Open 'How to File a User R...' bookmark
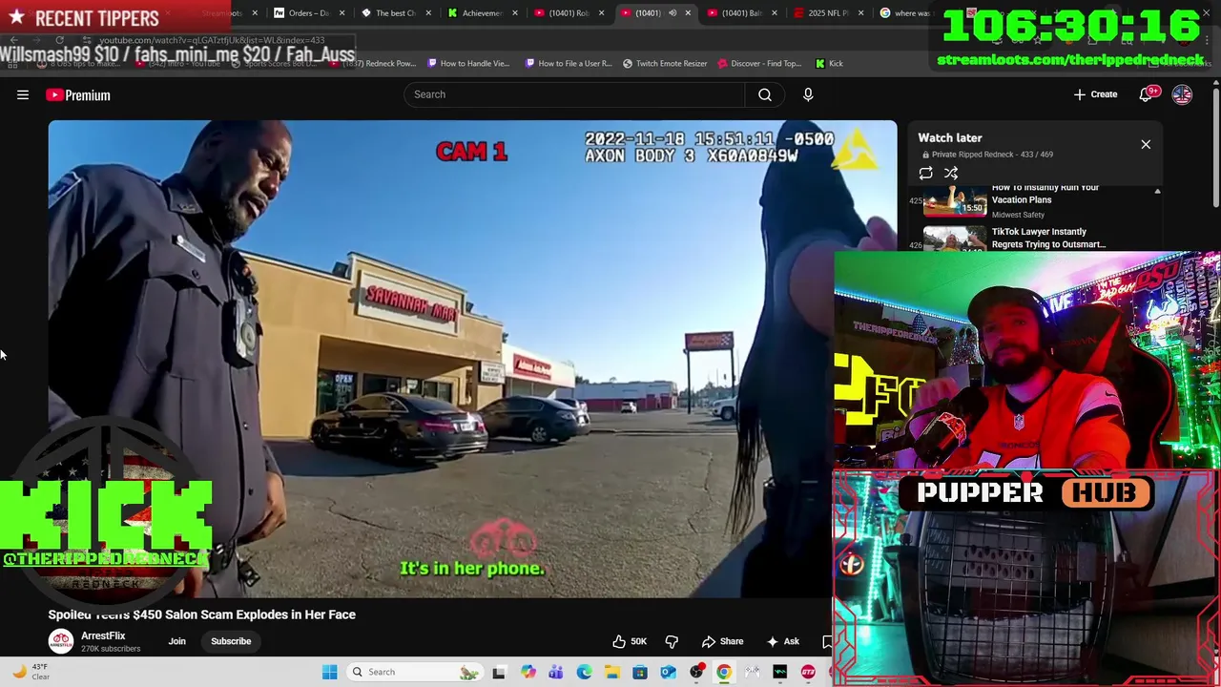The height and width of the screenshot is (687, 1221). tap(569, 63)
